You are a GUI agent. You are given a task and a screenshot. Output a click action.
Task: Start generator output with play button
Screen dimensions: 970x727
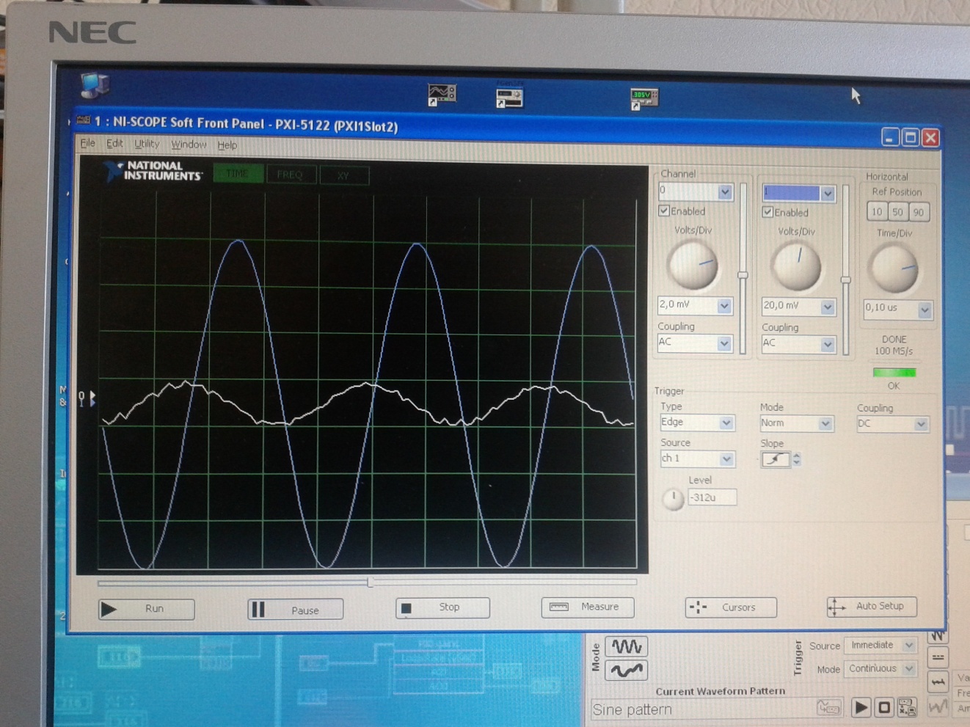[x=861, y=707]
